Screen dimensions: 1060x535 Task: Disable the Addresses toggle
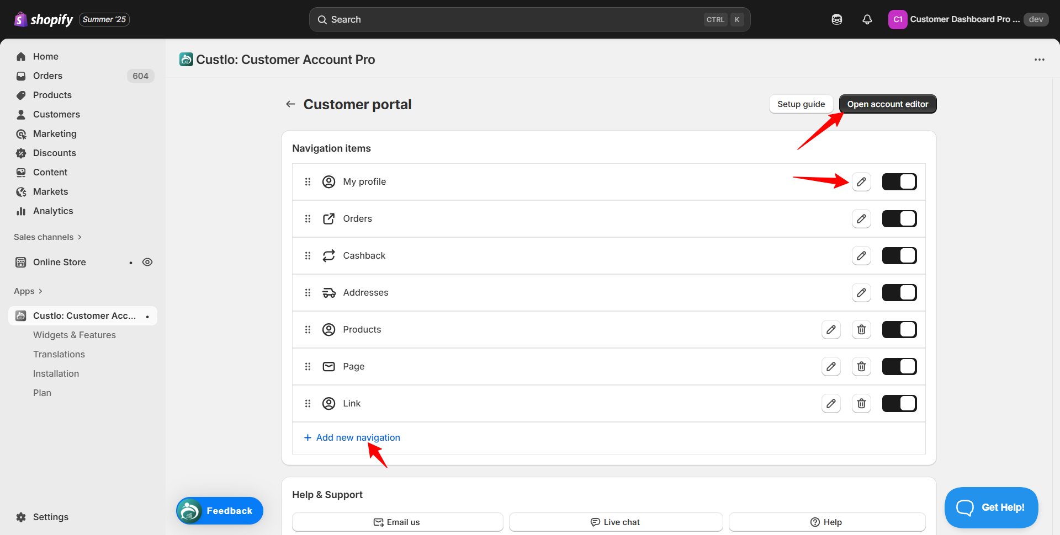899,292
